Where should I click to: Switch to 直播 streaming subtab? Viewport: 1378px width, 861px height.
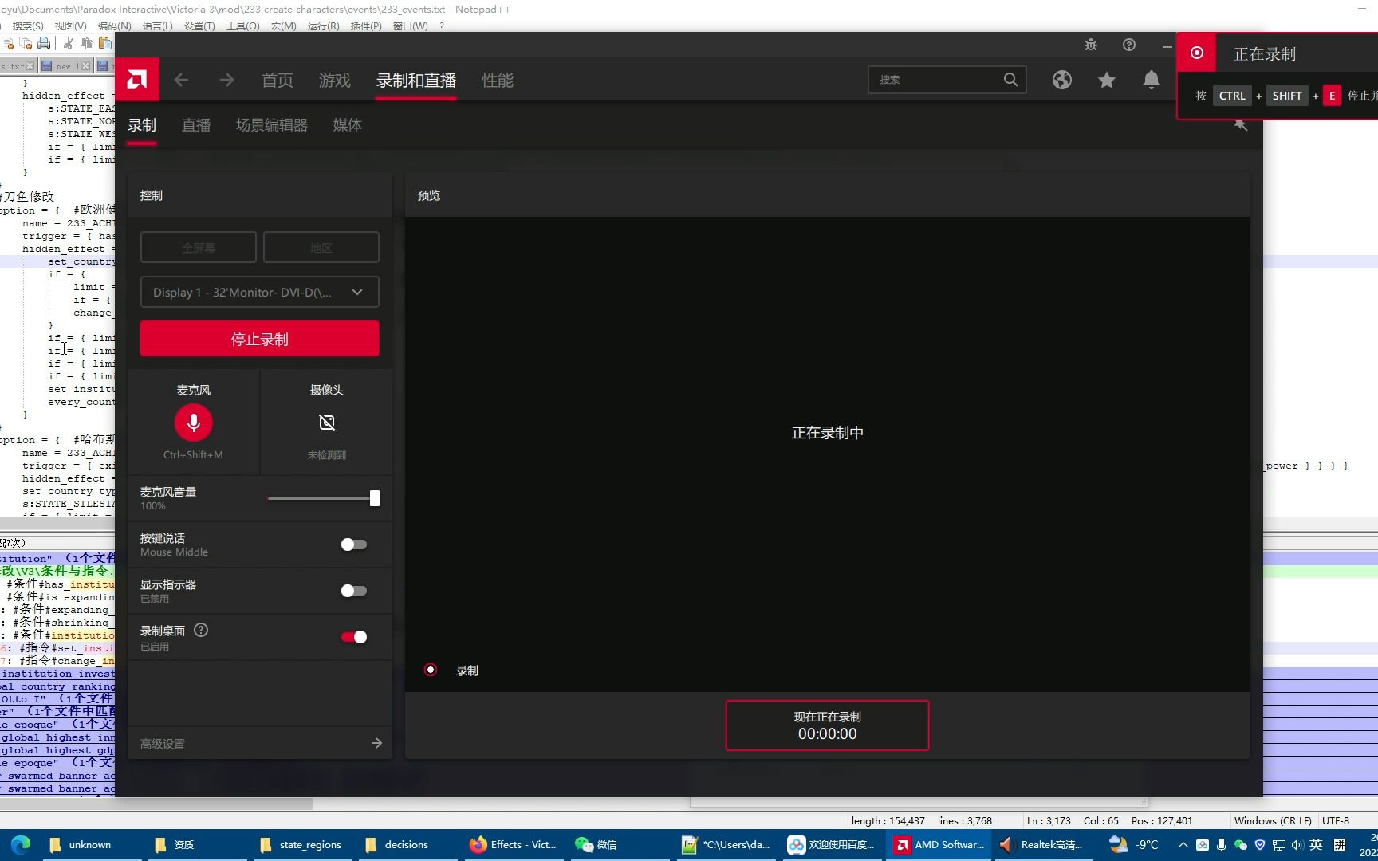coord(196,125)
